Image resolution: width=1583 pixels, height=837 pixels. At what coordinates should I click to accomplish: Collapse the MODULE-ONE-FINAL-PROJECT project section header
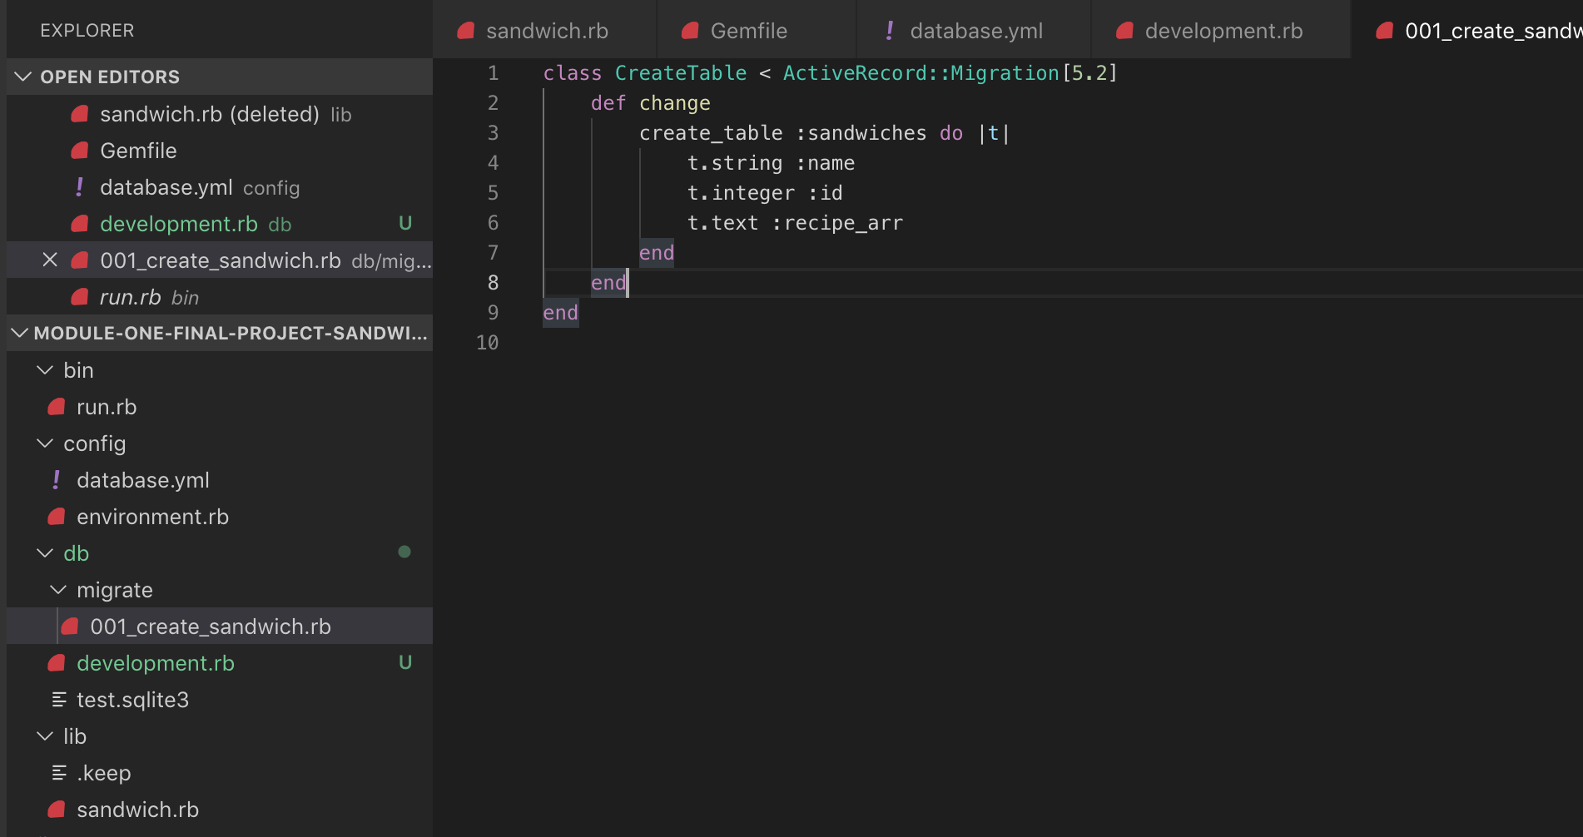(20, 333)
